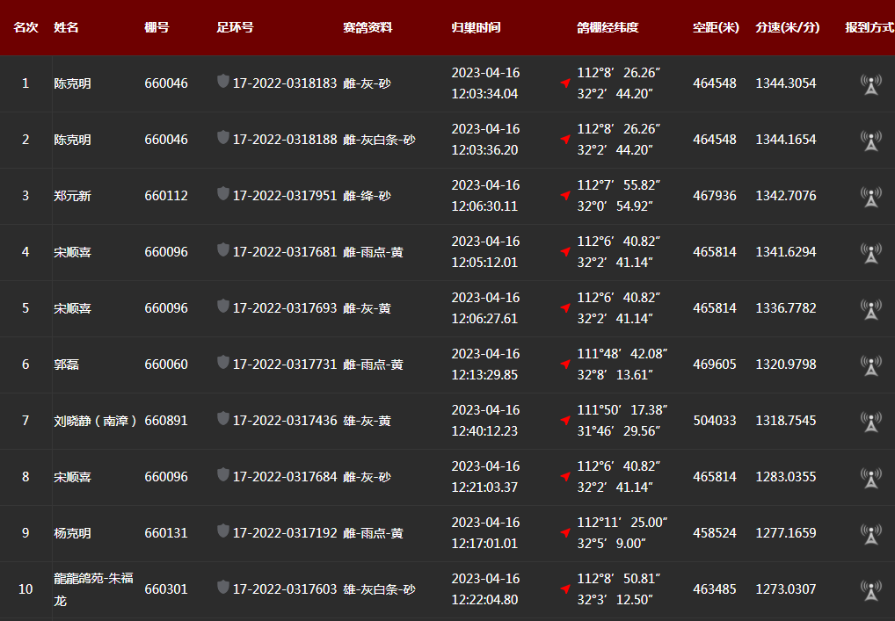Click the antenna icon for rank 10
The image size is (895, 621).
click(x=870, y=590)
